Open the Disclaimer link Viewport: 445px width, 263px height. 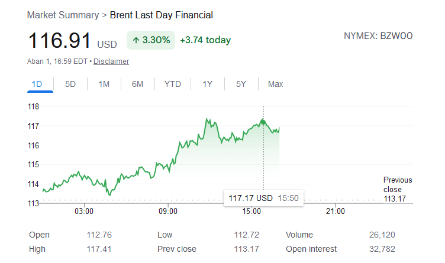(x=111, y=61)
